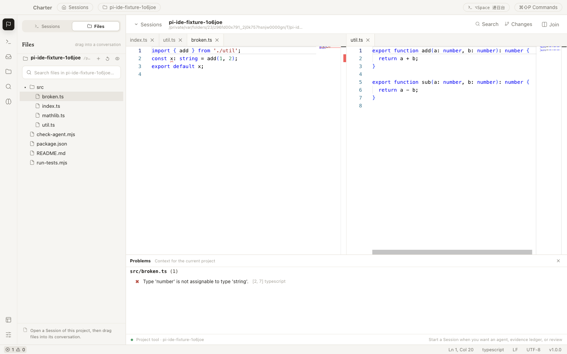Open package.json in the file tree
This screenshot has width=567, height=354.
[x=71, y=144]
